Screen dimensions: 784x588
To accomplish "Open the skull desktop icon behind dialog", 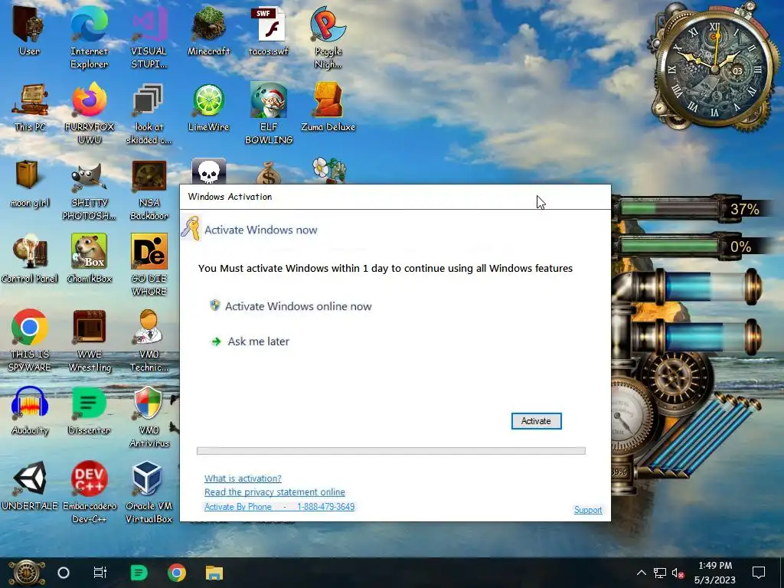I will point(208,171).
